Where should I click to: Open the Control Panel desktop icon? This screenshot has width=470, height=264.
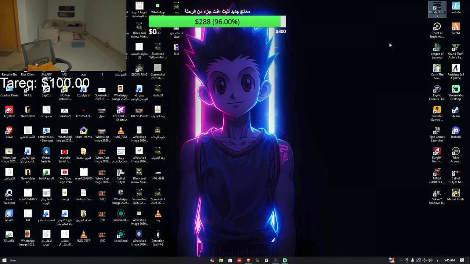pos(9,91)
